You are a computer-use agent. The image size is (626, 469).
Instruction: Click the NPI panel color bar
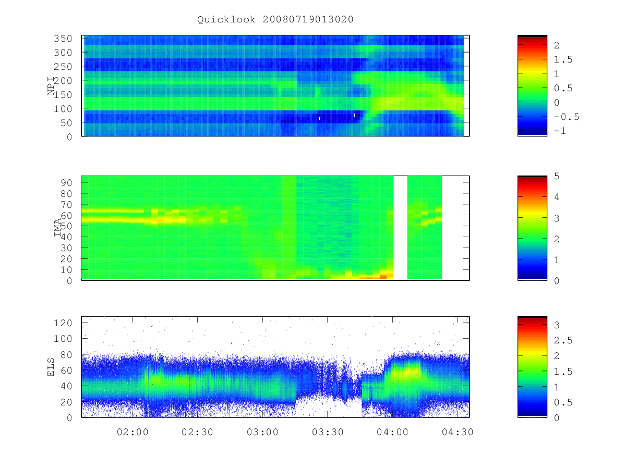click(x=532, y=86)
